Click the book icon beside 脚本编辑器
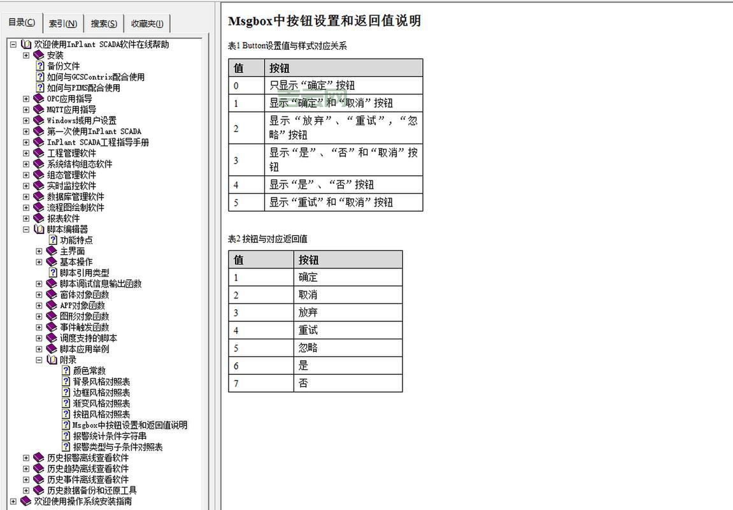 pyautogui.click(x=39, y=229)
